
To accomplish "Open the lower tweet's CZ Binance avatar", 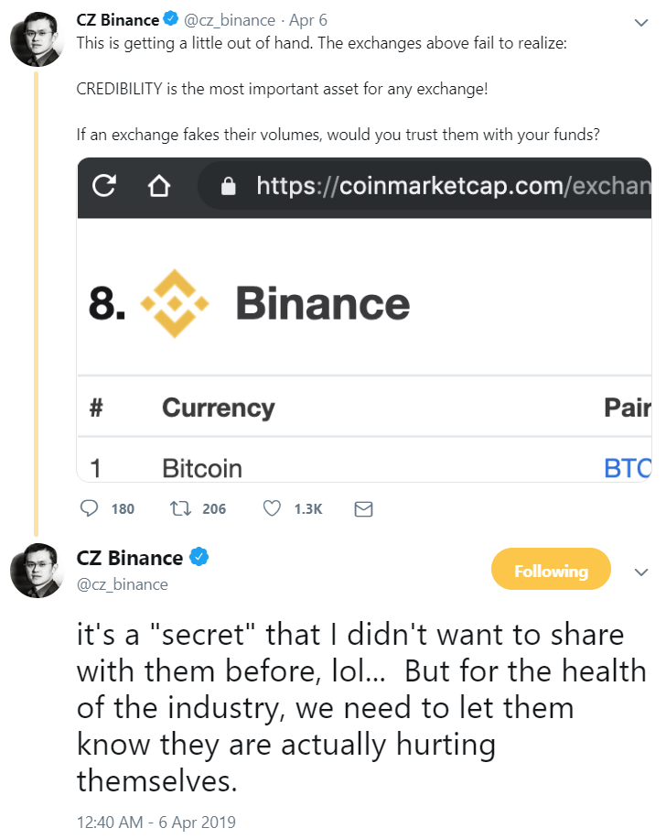I will (x=37, y=571).
